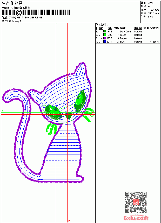The width and height of the screenshot is (161, 223).
Task: Click the Dark Green description text
Action: coord(126,31)
